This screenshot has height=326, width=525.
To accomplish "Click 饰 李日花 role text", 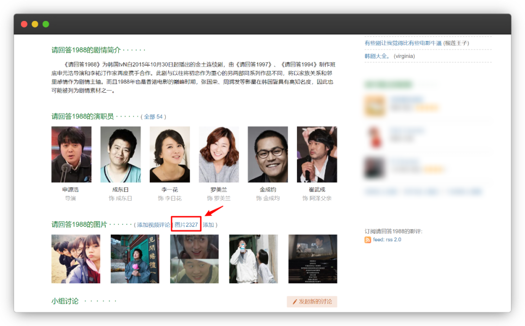I will [x=170, y=198].
